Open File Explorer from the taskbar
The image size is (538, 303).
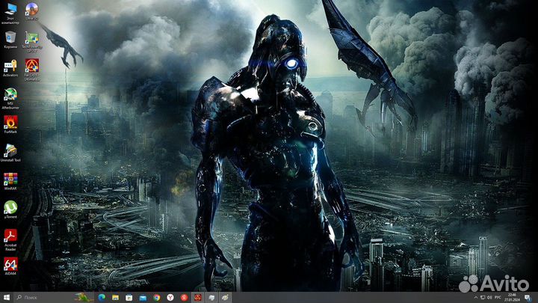click(x=115, y=298)
